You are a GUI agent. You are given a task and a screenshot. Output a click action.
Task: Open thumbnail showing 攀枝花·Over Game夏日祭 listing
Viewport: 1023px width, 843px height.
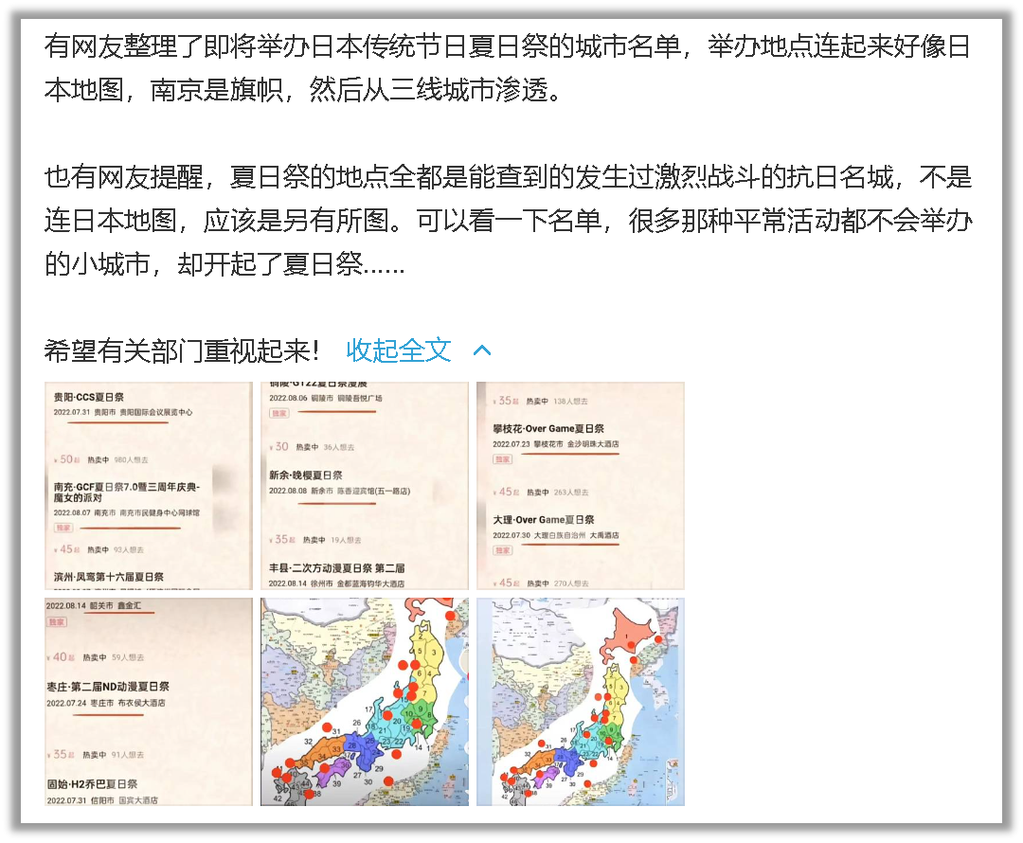click(580, 486)
